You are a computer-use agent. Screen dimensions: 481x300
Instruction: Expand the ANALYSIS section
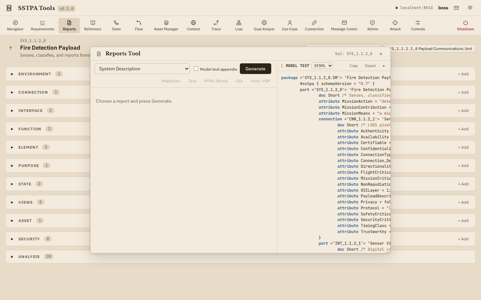(12, 257)
